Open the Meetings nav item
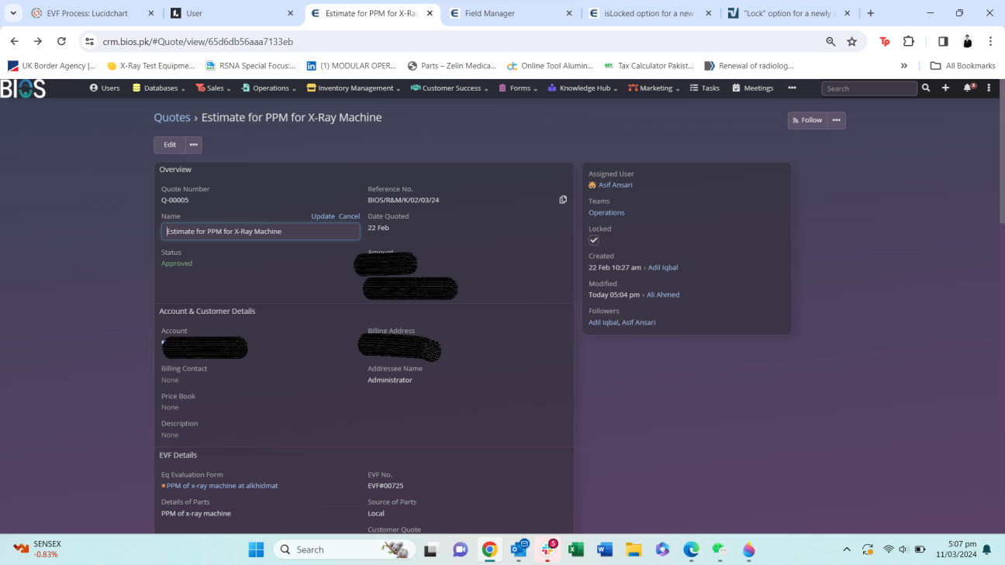 coord(753,88)
